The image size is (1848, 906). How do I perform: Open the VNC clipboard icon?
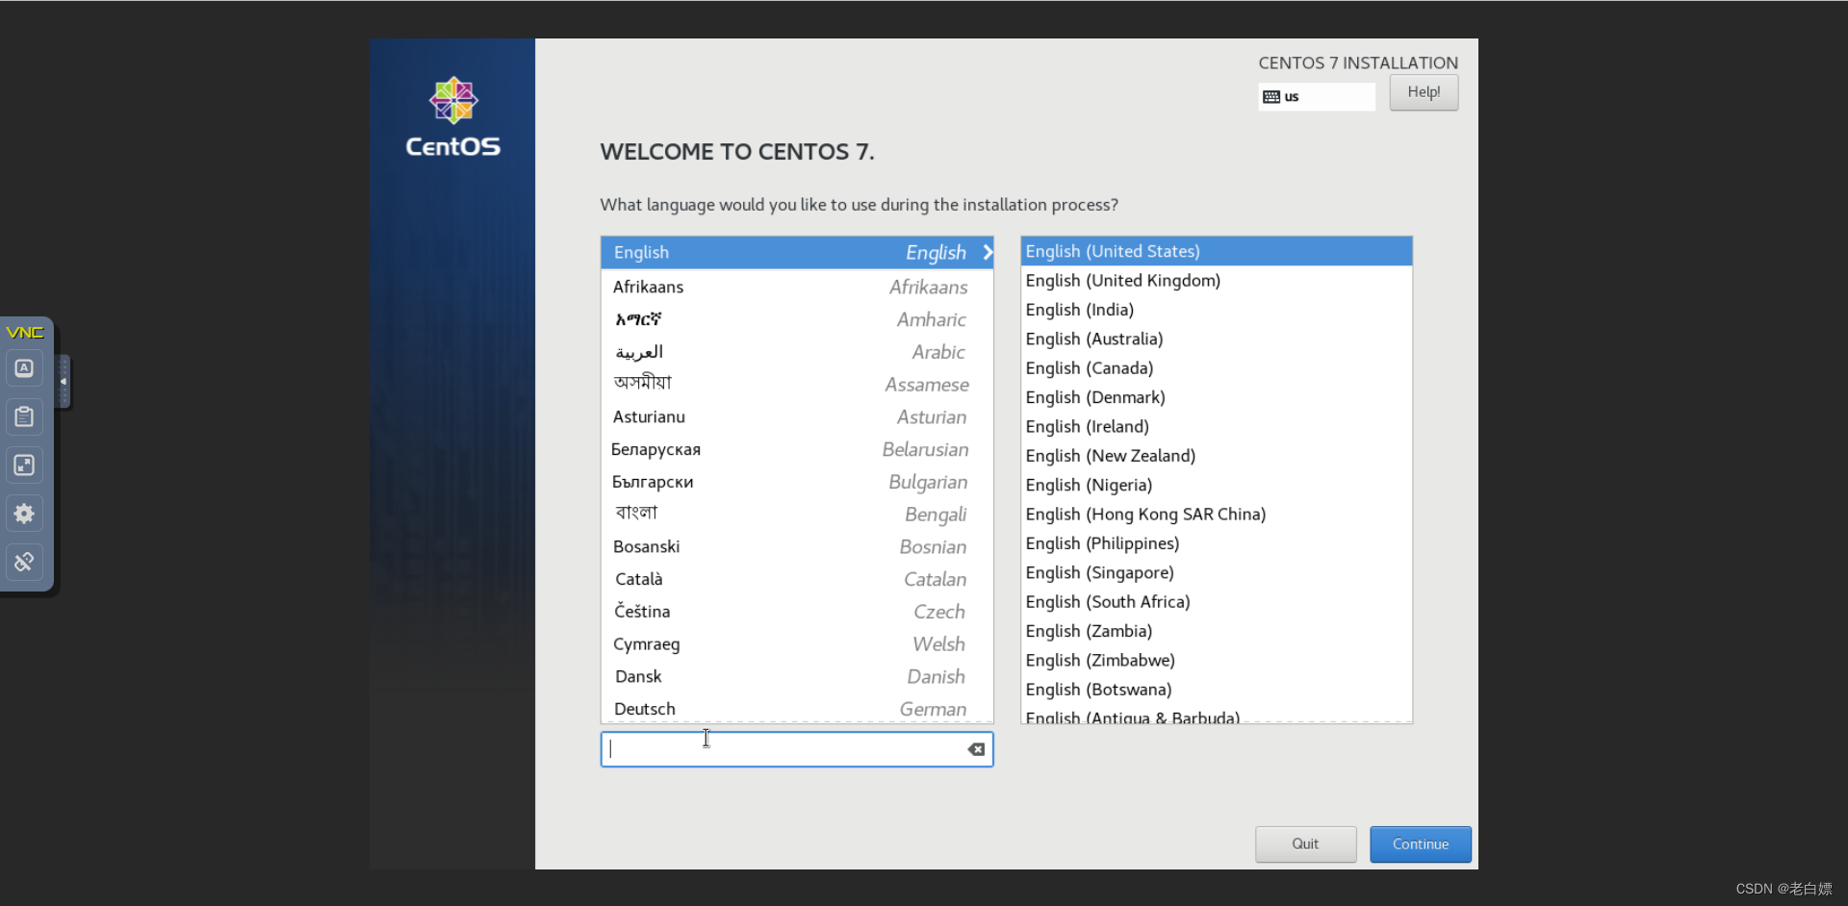(x=24, y=416)
